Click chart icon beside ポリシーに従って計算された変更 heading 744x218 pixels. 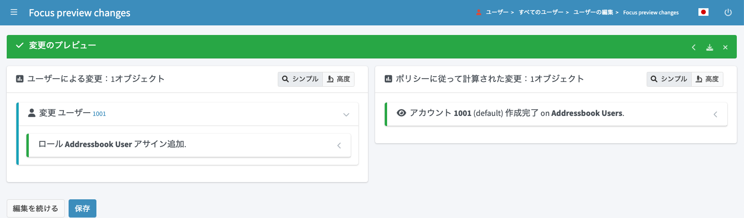[x=388, y=79]
